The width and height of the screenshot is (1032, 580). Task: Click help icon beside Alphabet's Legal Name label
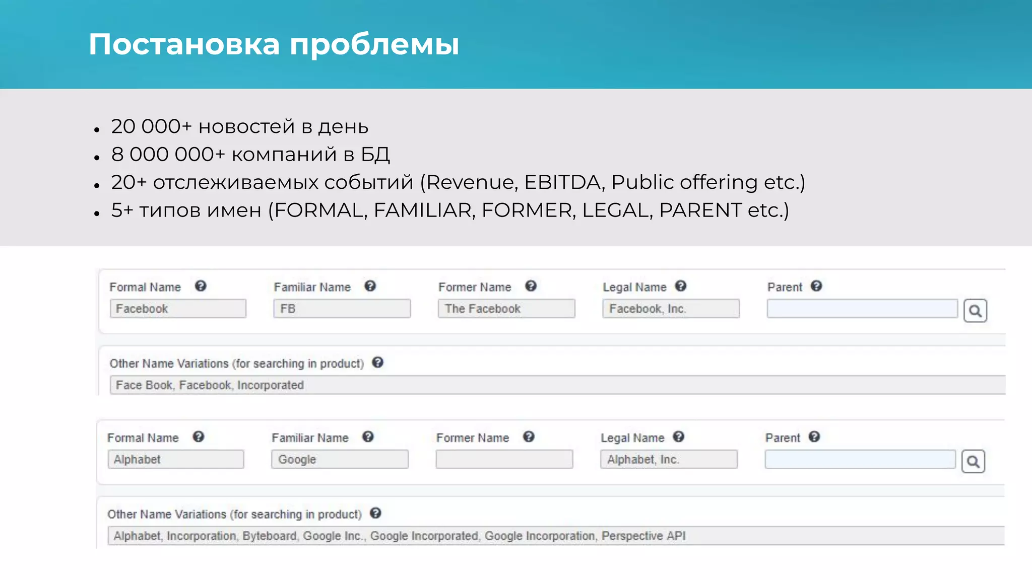(679, 437)
